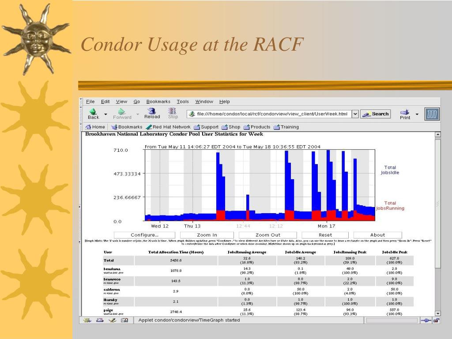452x339 pixels.
Task: Open the Red Hat Network bookmark
Action: [x=168, y=127]
